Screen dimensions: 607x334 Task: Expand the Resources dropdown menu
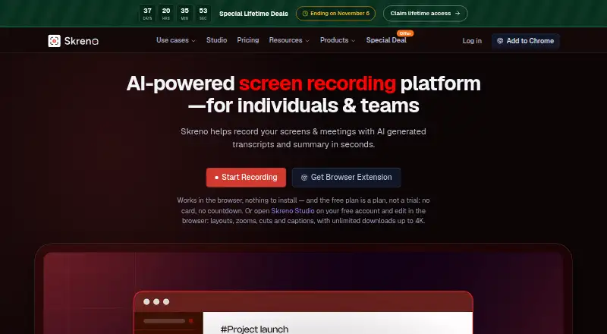[x=289, y=40]
